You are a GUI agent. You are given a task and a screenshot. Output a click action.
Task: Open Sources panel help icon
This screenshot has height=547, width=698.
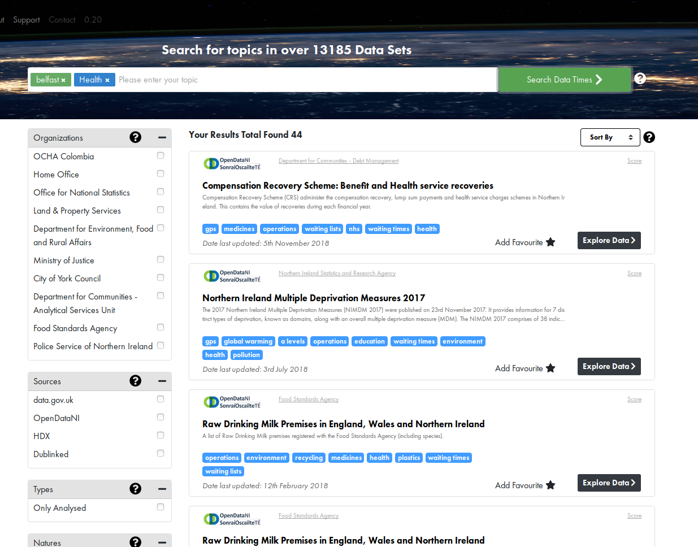[x=136, y=381]
